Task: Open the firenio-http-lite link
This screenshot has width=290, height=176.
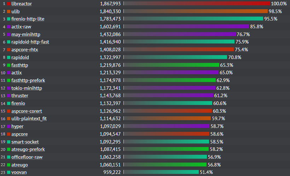Action: (28, 19)
